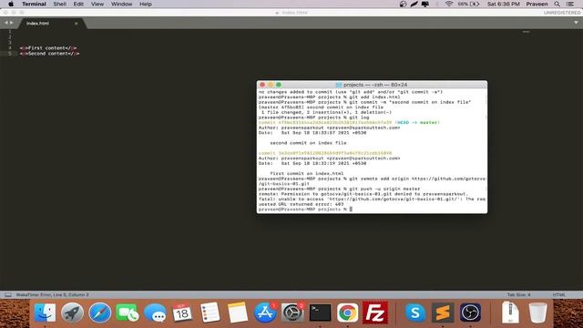Open OBS Studio in the dock

(x=470, y=313)
